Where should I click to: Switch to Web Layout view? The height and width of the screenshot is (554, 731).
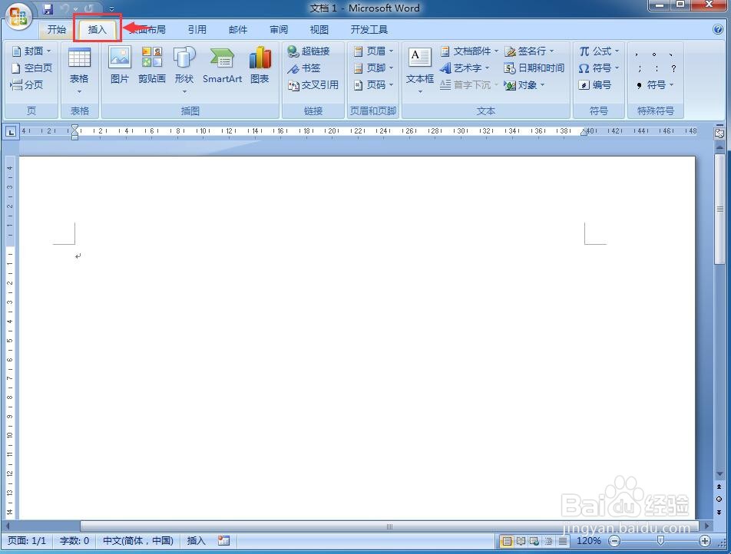(534, 541)
